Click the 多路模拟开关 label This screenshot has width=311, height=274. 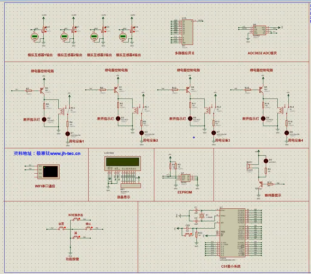tap(185, 53)
